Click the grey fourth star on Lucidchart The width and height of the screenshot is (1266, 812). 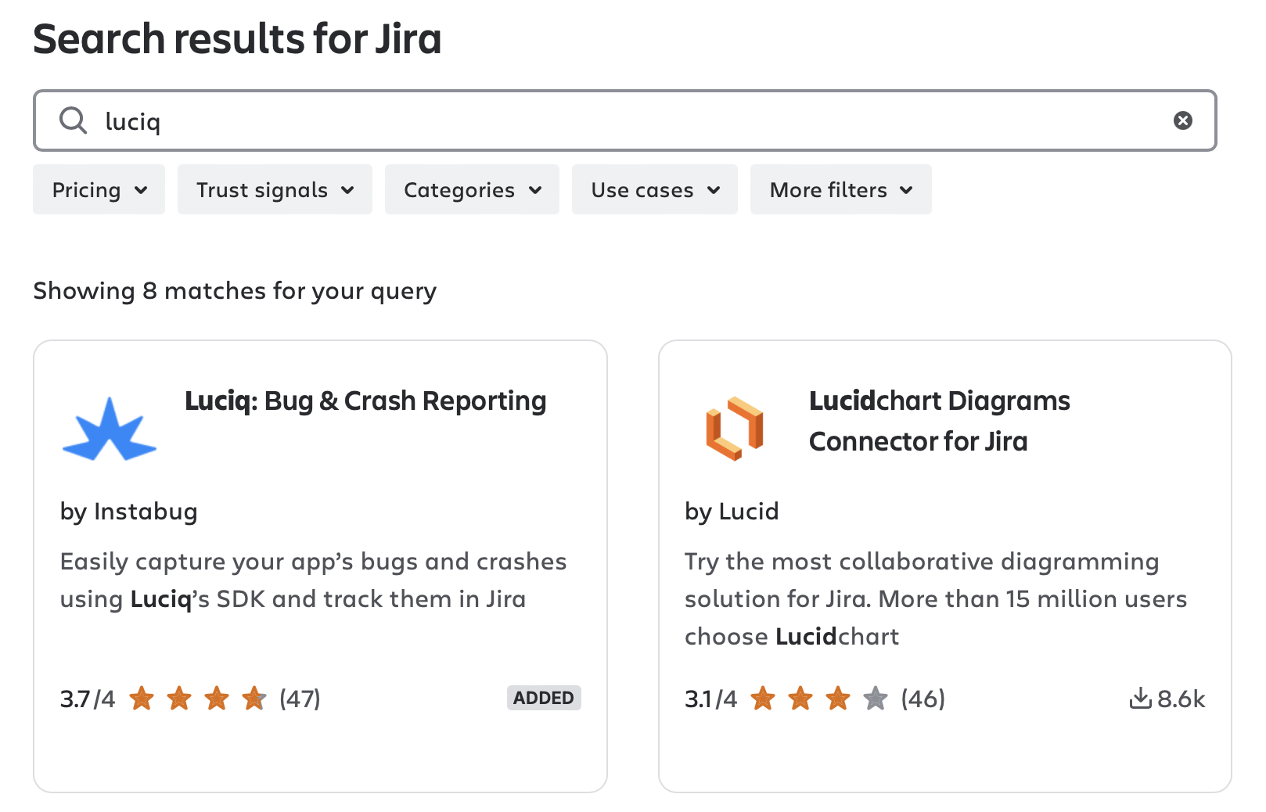(876, 698)
